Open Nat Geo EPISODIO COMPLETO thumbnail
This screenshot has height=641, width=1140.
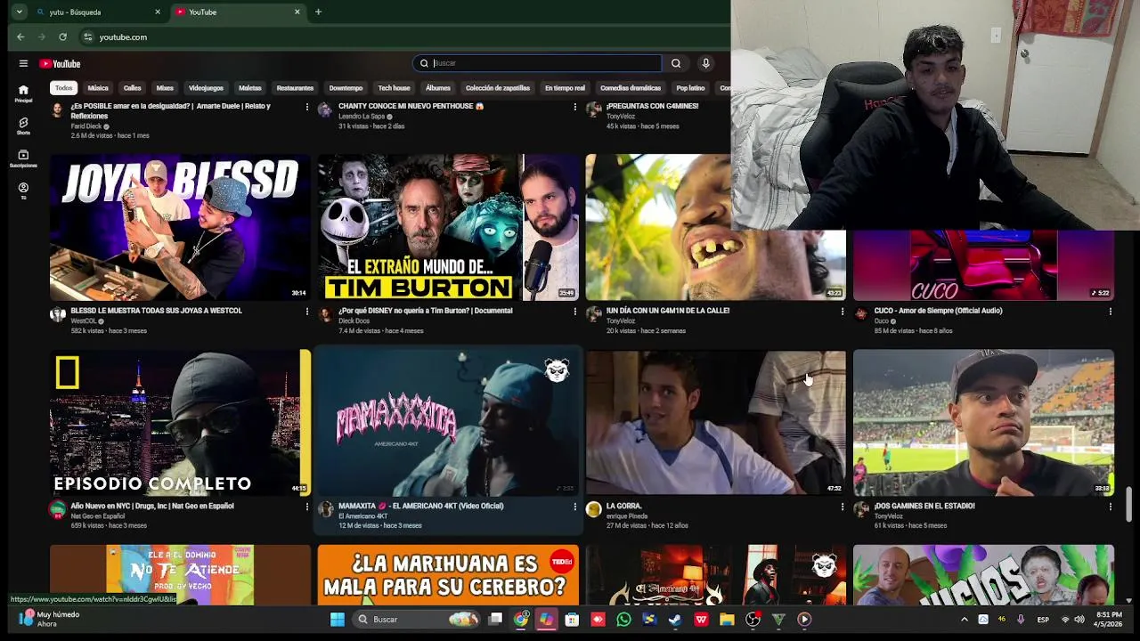coord(180,422)
